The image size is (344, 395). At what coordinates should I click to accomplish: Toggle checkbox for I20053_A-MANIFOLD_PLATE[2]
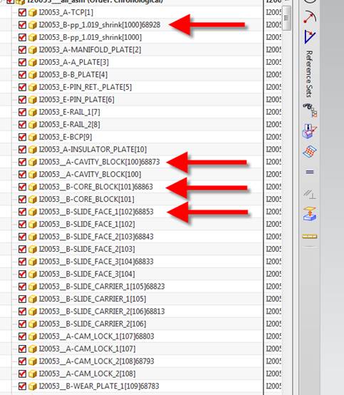22,50
